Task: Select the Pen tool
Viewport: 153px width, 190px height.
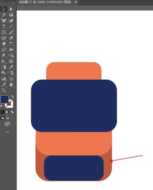Action: (x=4, y=21)
